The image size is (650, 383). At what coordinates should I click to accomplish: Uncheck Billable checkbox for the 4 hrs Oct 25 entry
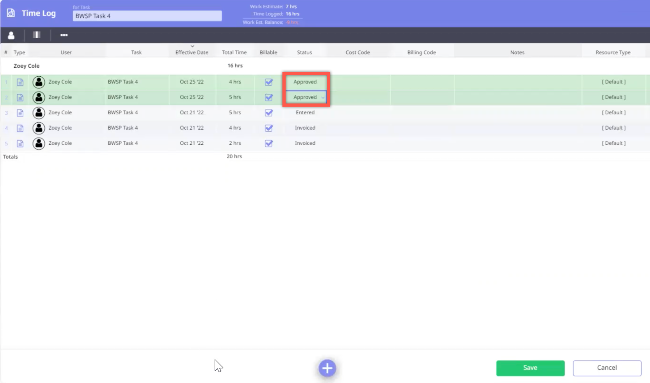pyautogui.click(x=269, y=82)
